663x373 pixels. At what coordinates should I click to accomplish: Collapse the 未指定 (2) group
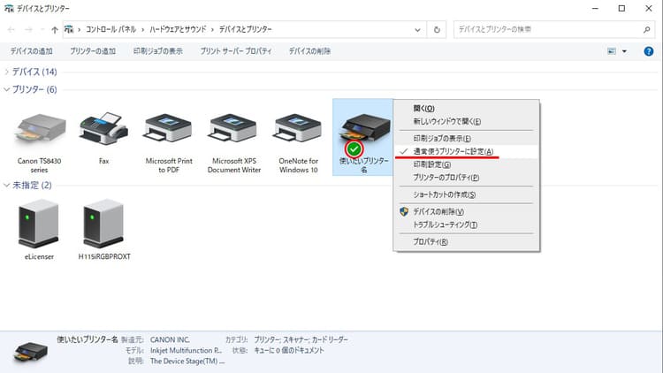point(6,185)
